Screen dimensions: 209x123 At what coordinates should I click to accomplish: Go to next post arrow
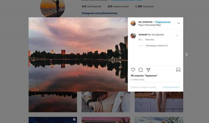pyautogui.click(x=186, y=55)
